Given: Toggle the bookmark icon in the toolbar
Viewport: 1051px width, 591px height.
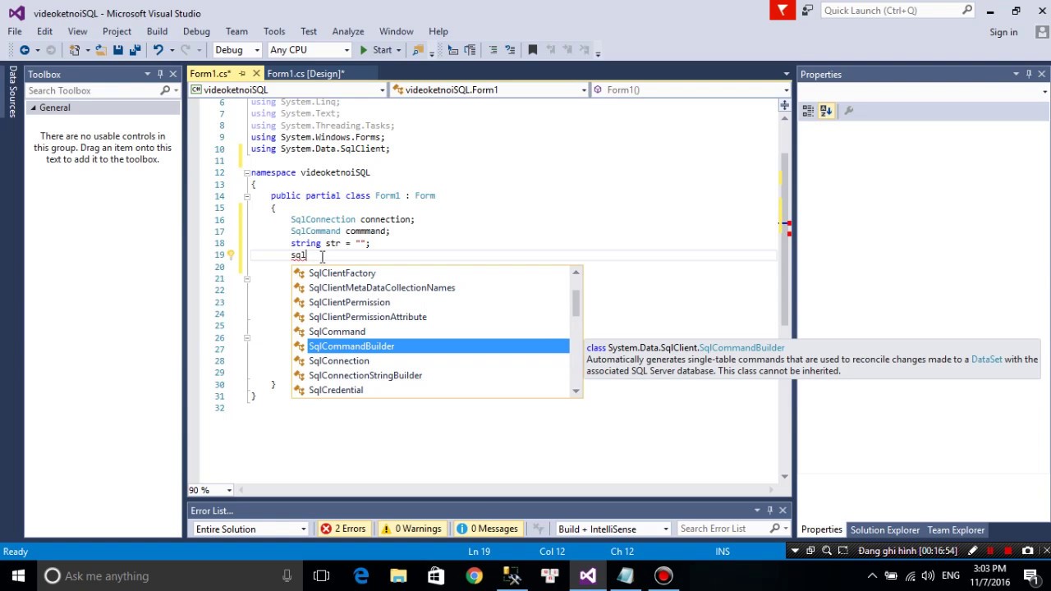Looking at the screenshot, I should click(x=532, y=50).
